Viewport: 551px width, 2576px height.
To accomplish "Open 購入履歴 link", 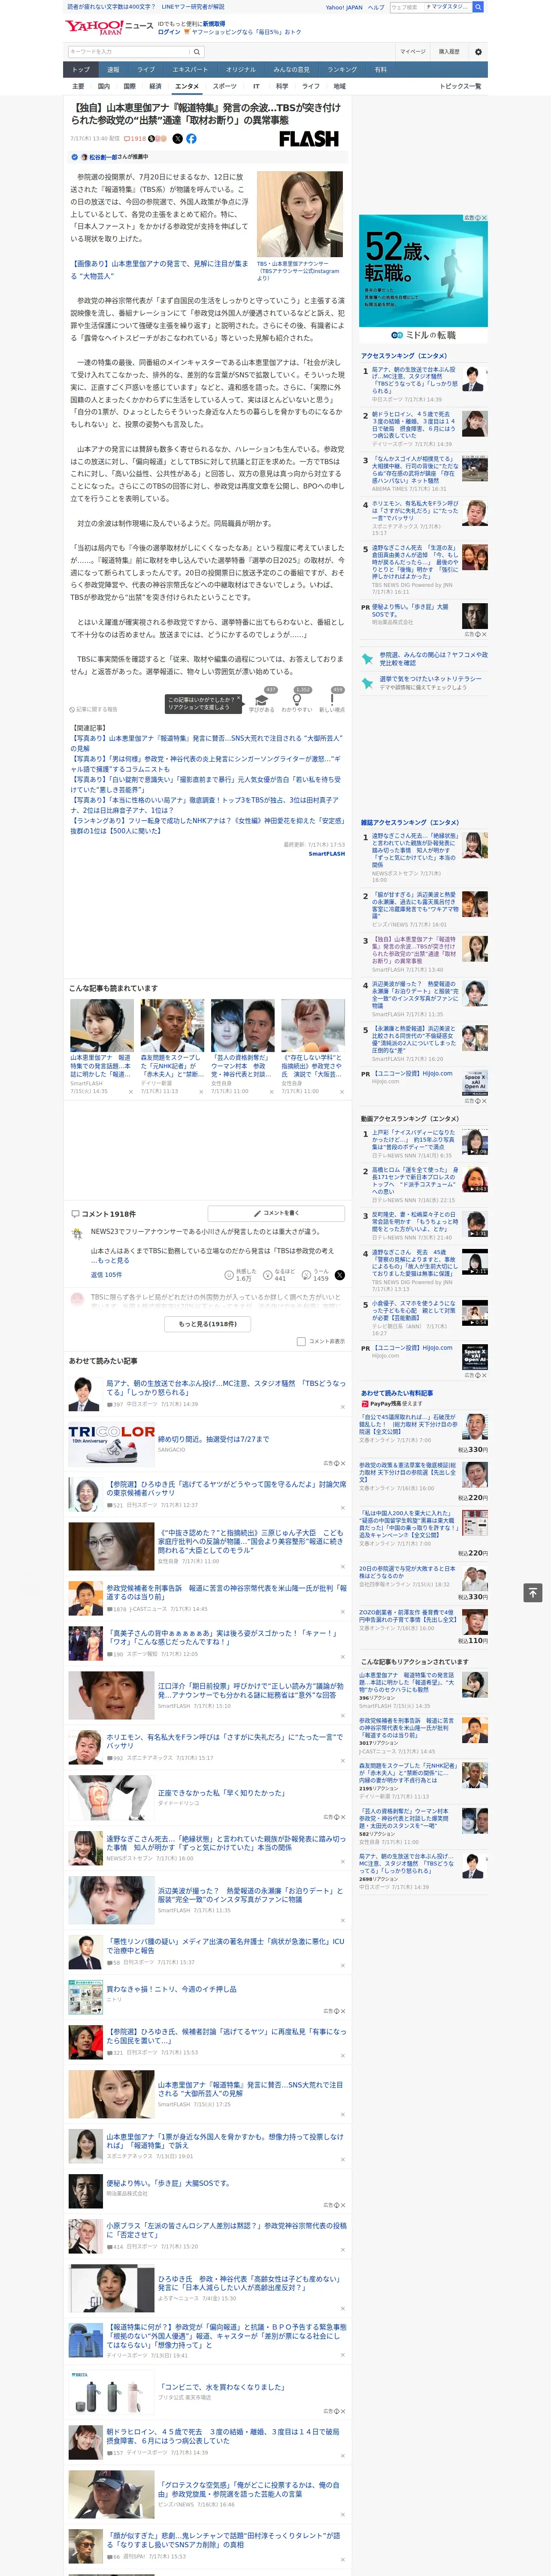I will point(449,51).
